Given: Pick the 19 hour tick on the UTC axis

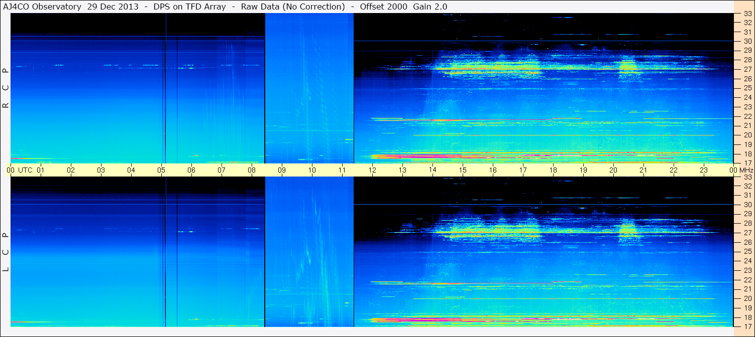Looking at the screenshot, I should [583, 170].
